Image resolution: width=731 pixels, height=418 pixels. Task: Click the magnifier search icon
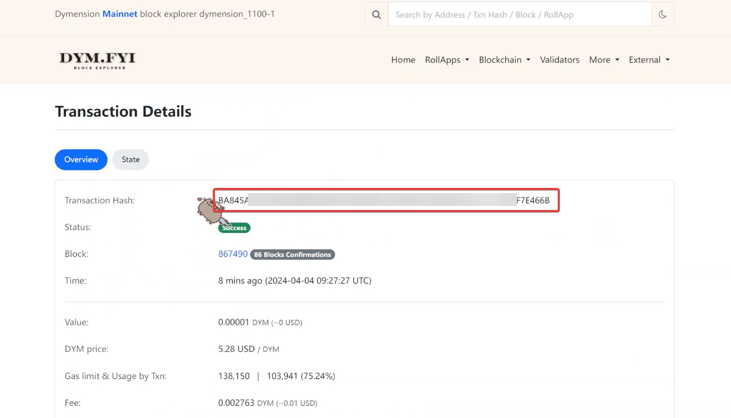pos(376,15)
